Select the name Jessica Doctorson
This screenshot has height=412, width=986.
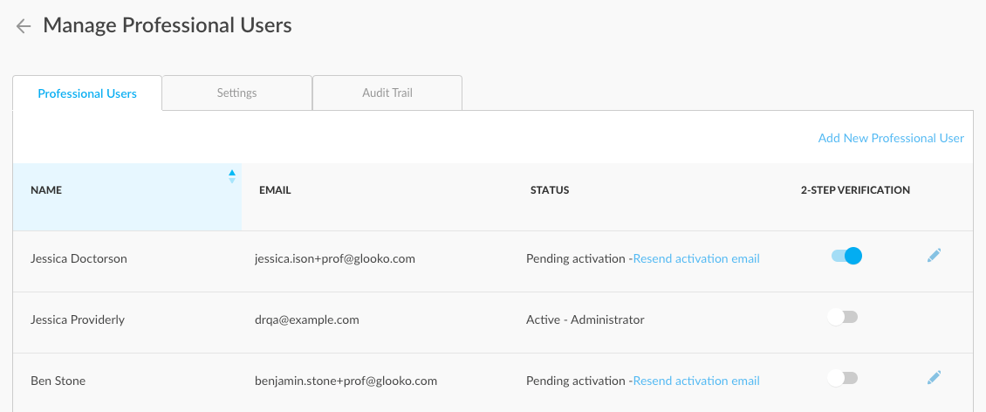tap(79, 258)
